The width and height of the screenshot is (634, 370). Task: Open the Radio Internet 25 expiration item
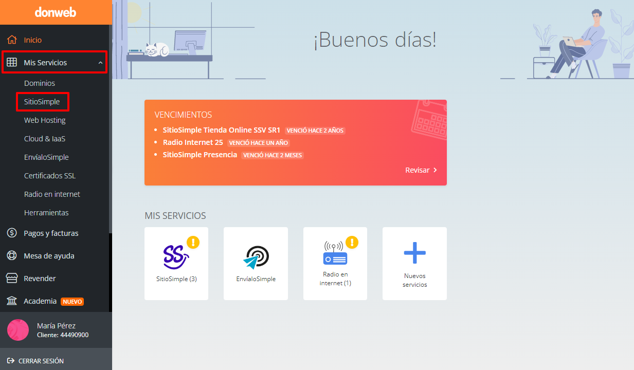tap(193, 142)
